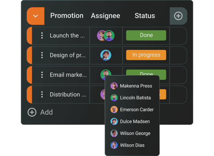Open the Email marke... task name
Screen dimensions: 214x156
(x=68, y=75)
